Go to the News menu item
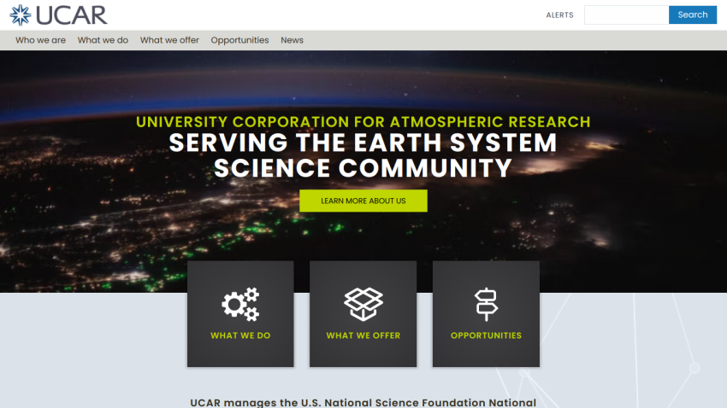The image size is (727, 408). (293, 40)
